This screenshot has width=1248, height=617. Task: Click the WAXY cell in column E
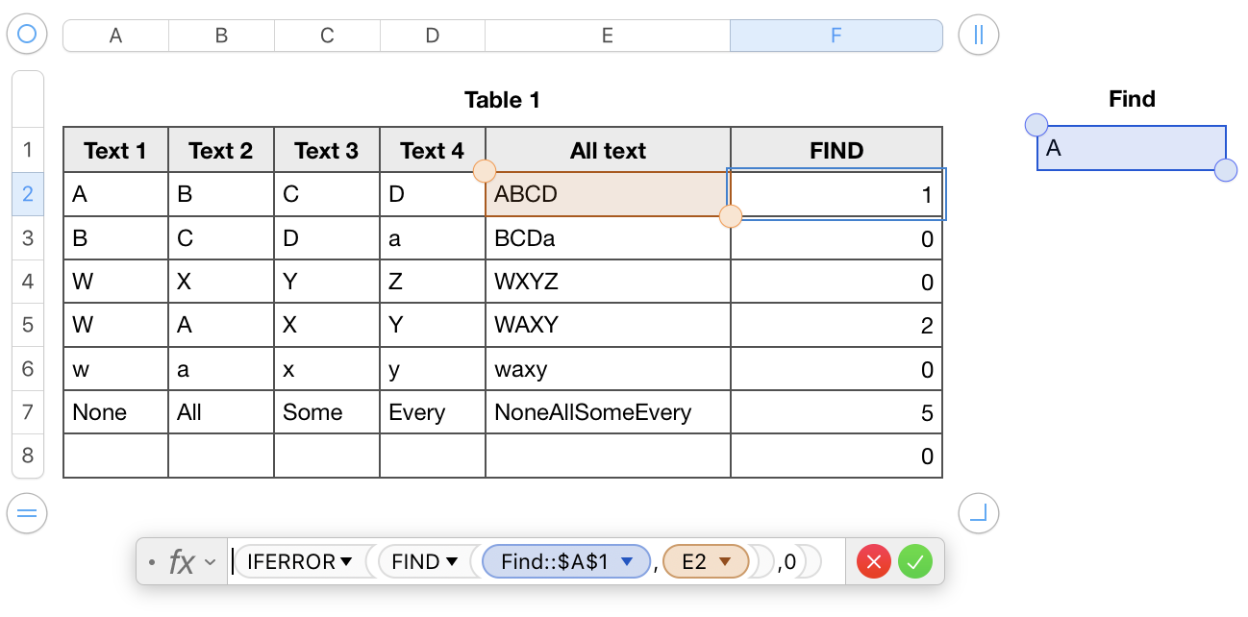(x=608, y=325)
